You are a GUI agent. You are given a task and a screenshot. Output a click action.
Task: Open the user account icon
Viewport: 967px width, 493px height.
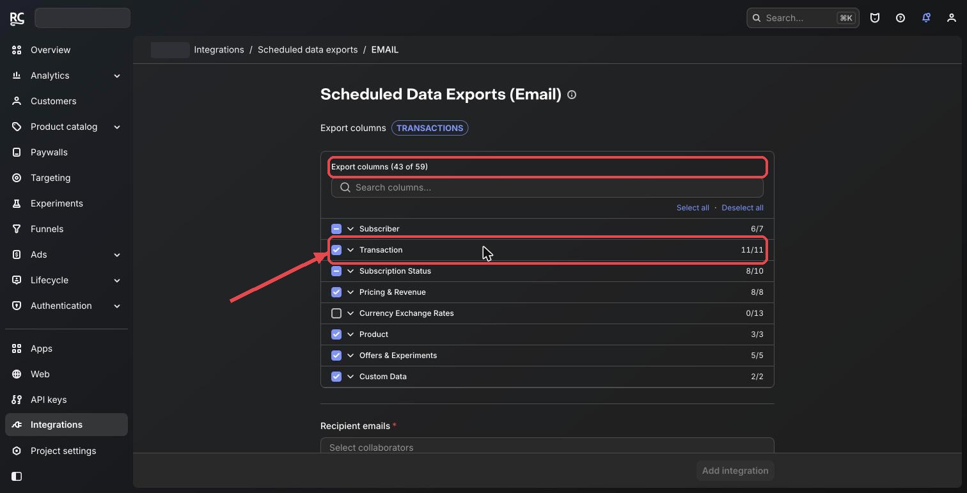click(952, 18)
